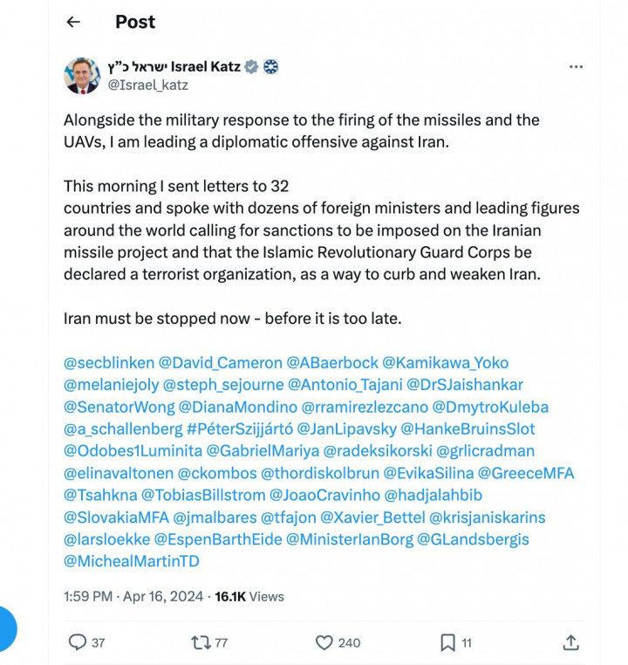This screenshot has height=665, width=628.
Task: Click the blue circular button at left edge
Action: click(7, 628)
